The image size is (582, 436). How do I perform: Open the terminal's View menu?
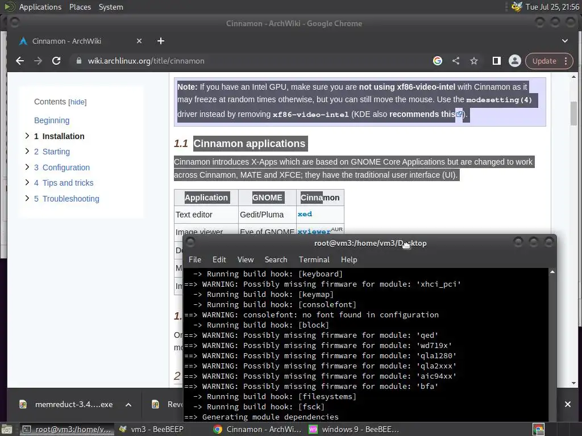pos(246,259)
